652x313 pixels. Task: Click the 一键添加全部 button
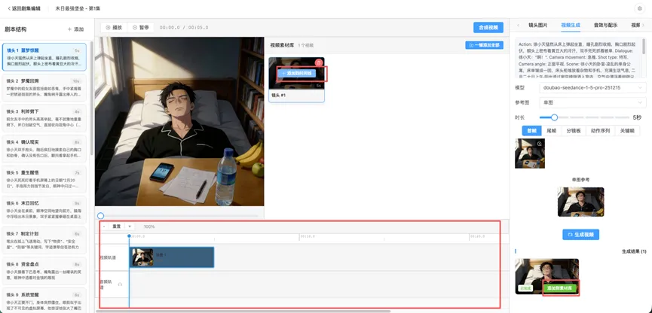tap(484, 45)
